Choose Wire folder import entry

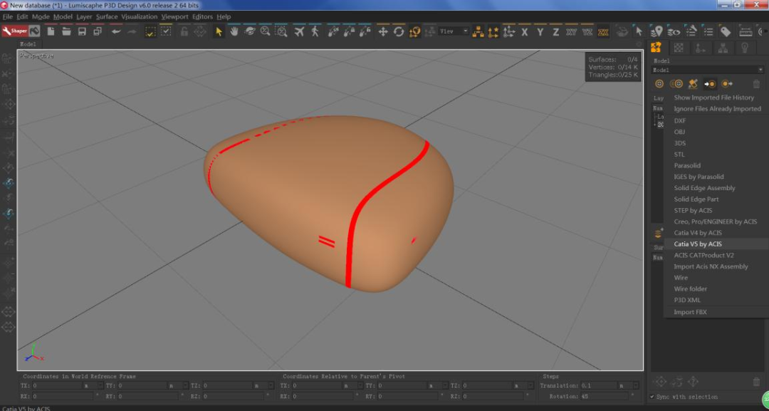(x=691, y=289)
